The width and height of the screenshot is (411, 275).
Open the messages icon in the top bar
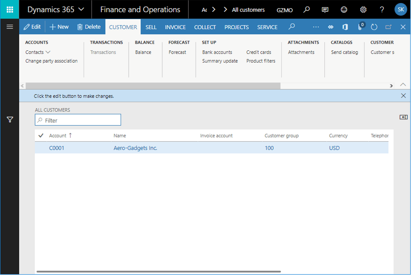coord(325,10)
